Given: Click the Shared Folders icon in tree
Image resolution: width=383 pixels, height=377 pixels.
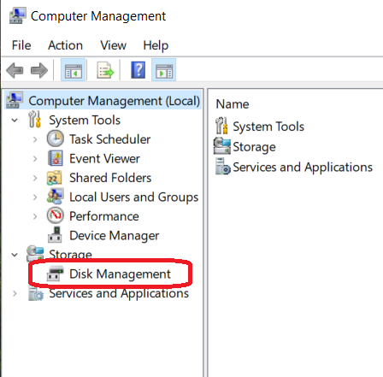Looking at the screenshot, I should [54, 178].
